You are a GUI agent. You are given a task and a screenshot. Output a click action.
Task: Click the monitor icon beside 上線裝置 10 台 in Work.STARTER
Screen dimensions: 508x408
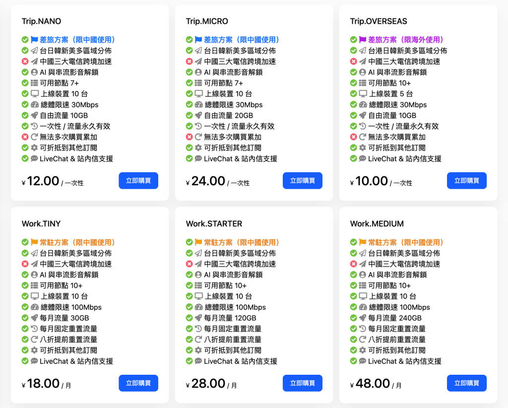coord(199,296)
